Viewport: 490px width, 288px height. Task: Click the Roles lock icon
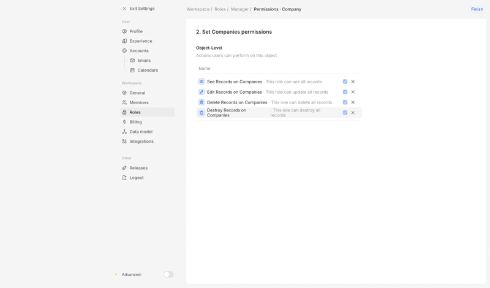click(124, 112)
